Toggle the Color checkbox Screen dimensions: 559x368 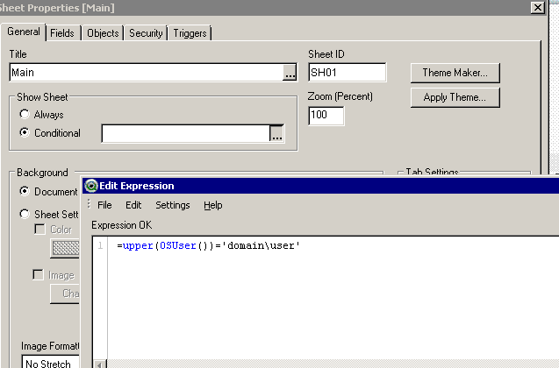[x=39, y=229]
